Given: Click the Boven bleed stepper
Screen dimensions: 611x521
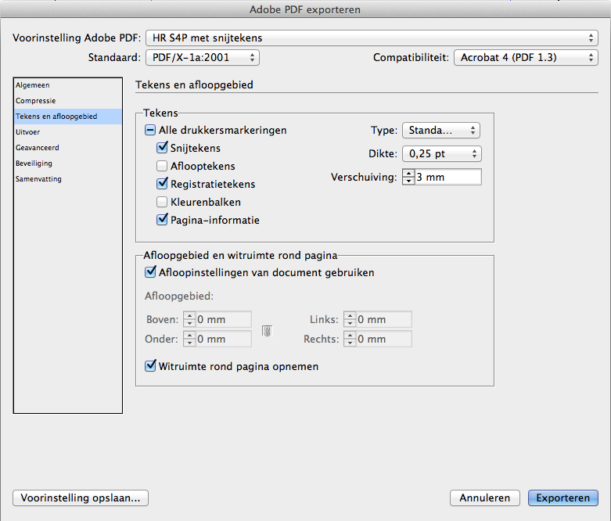Looking at the screenshot, I should (189, 319).
